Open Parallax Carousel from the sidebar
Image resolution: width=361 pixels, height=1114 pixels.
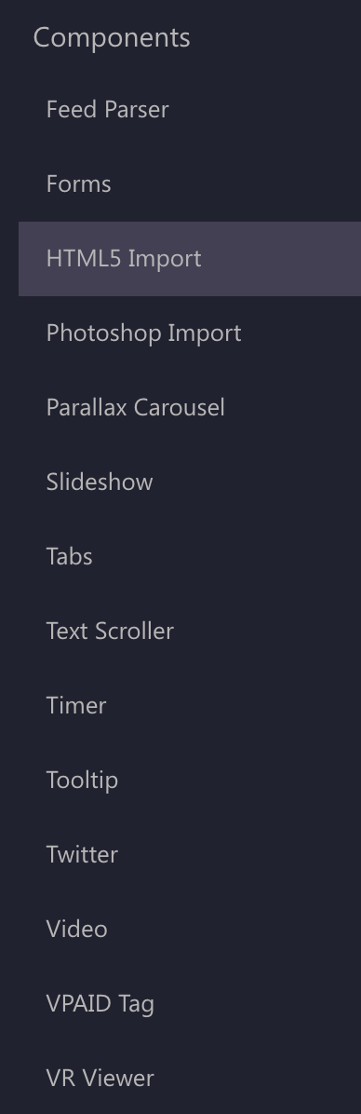coord(190,408)
